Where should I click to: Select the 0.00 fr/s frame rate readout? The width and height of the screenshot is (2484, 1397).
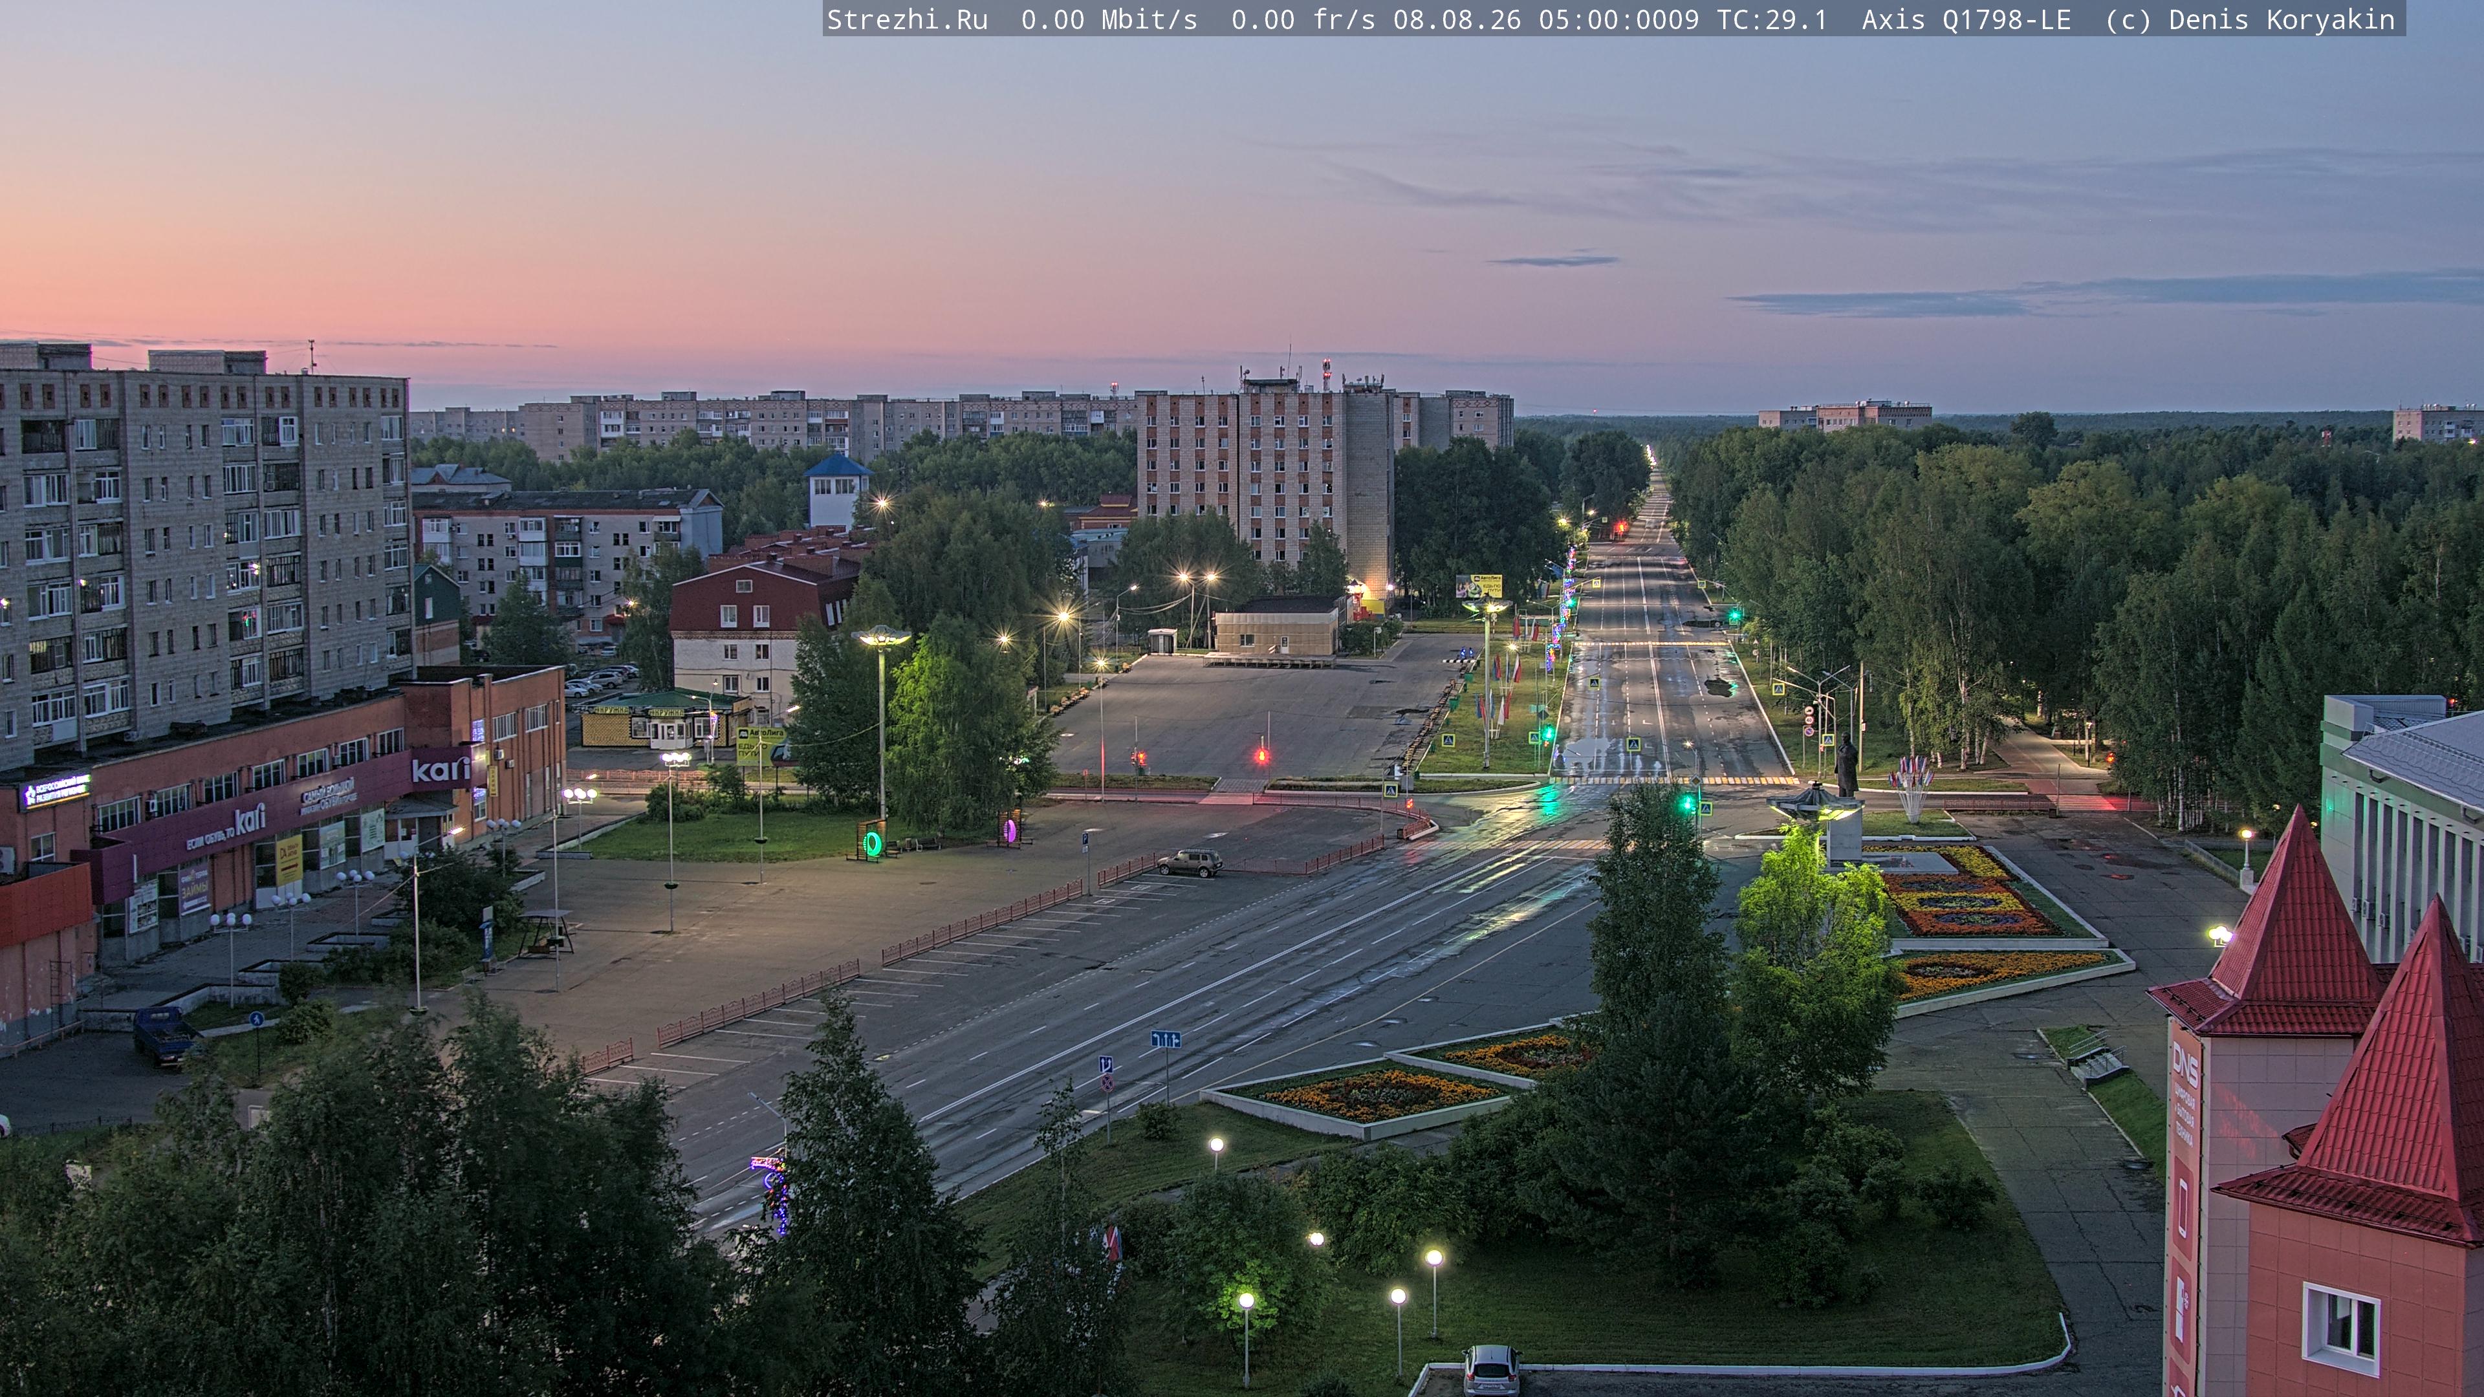pos(1303,19)
